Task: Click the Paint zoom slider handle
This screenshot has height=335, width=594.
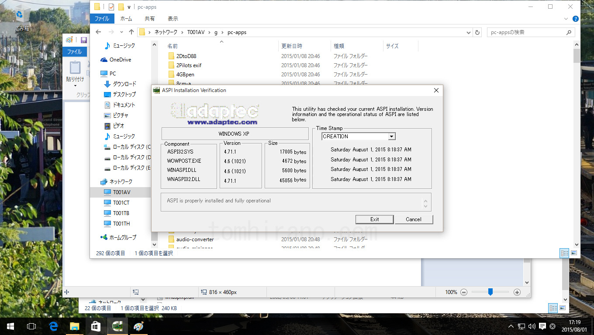Action: 490,292
